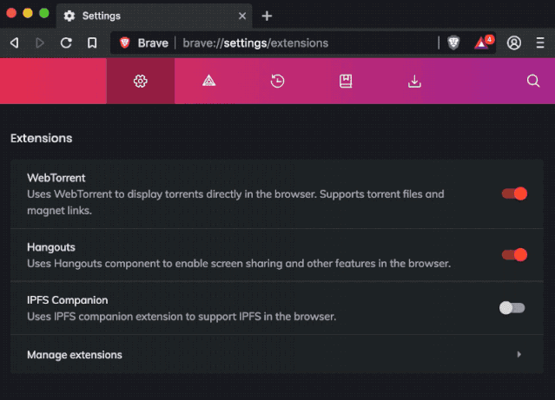Screen dimensions: 555x400
Task: Reload the page
Action: pyautogui.click(x=66, y=43)
